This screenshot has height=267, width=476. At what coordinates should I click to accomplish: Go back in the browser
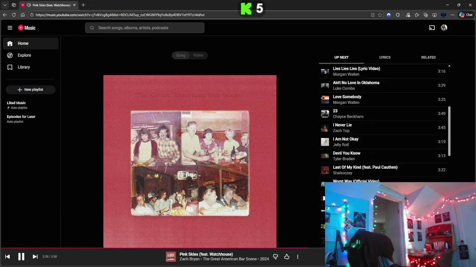coord(5,15)
